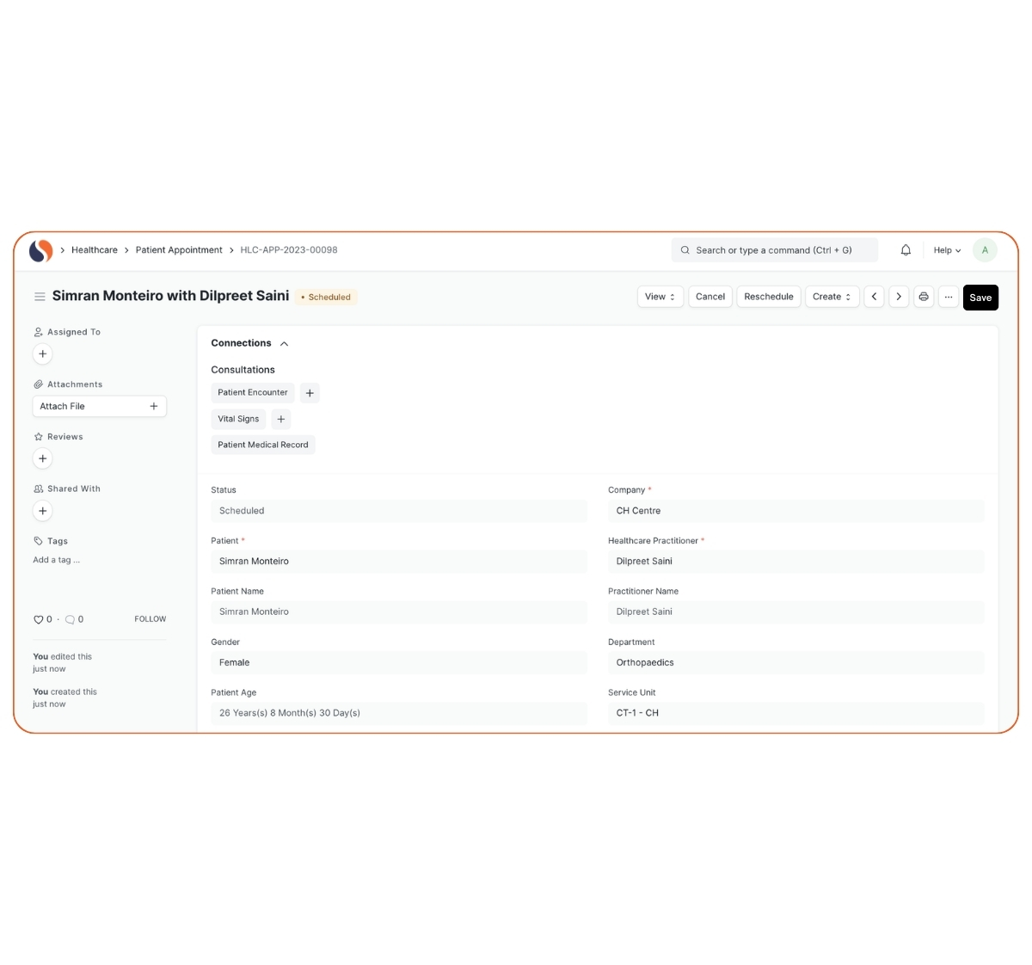The width and height of the screenshot is (1032, 965).
Task: Print the appointment via printer icon
Action: (924, 297)
